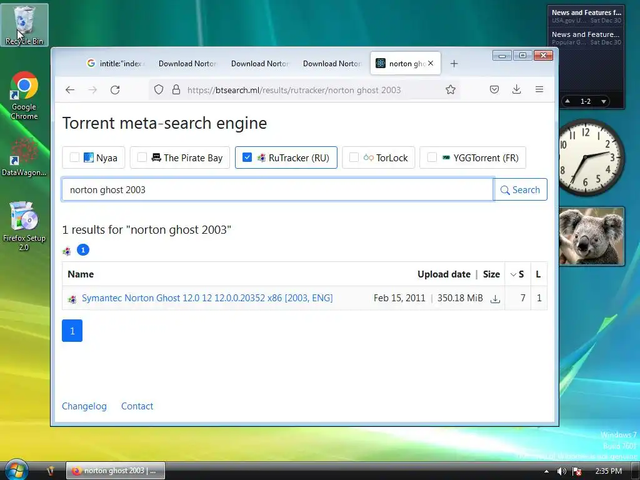Click the Show desktop strip beside the clock
Image resolution: width=640 pixels, height=480 pixels.
(636, 471)
